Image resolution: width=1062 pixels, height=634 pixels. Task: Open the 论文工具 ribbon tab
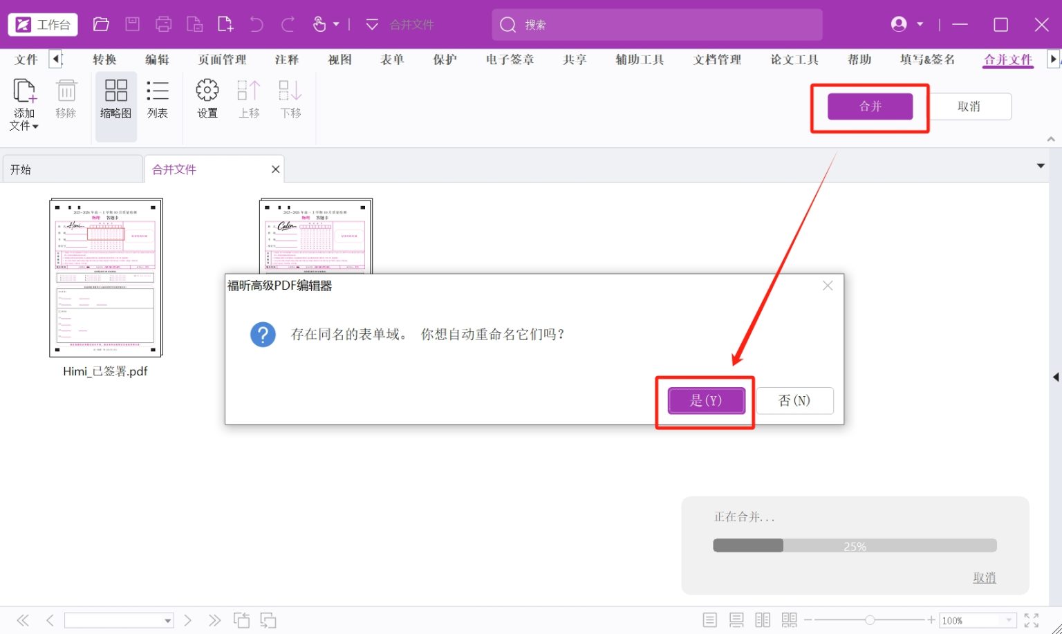click(x=794, y=59)
